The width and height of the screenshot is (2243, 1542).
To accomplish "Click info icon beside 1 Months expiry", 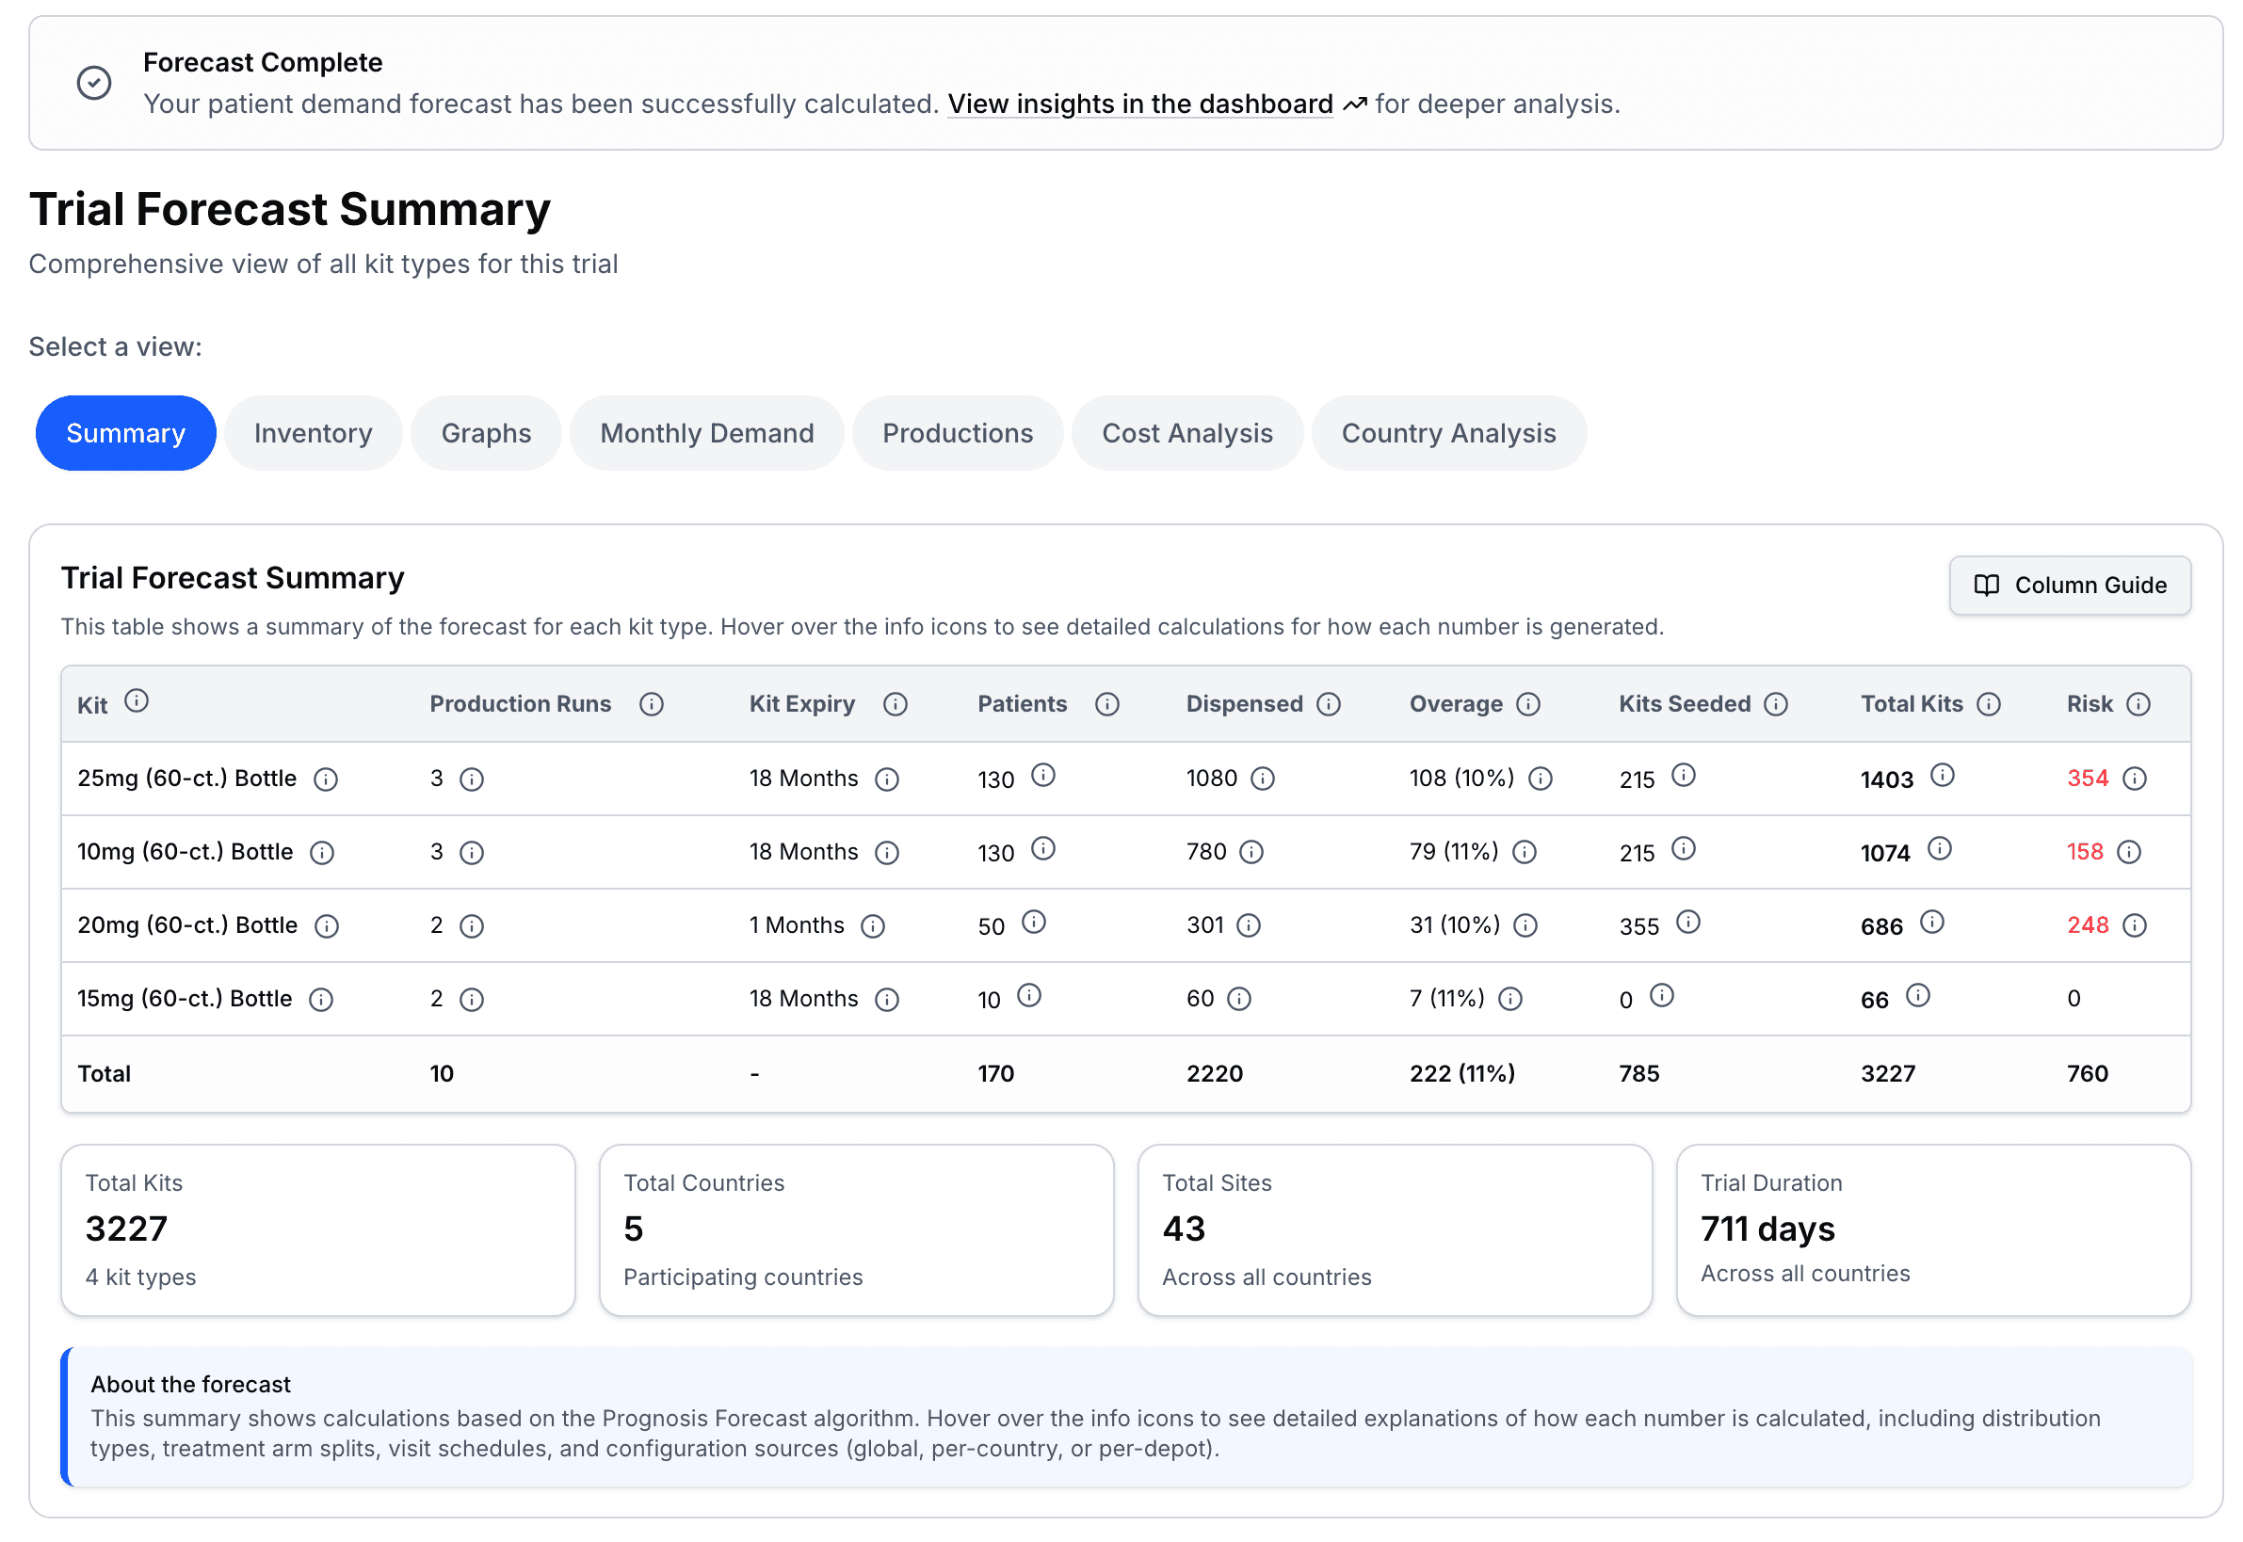I will click(873, 926).
